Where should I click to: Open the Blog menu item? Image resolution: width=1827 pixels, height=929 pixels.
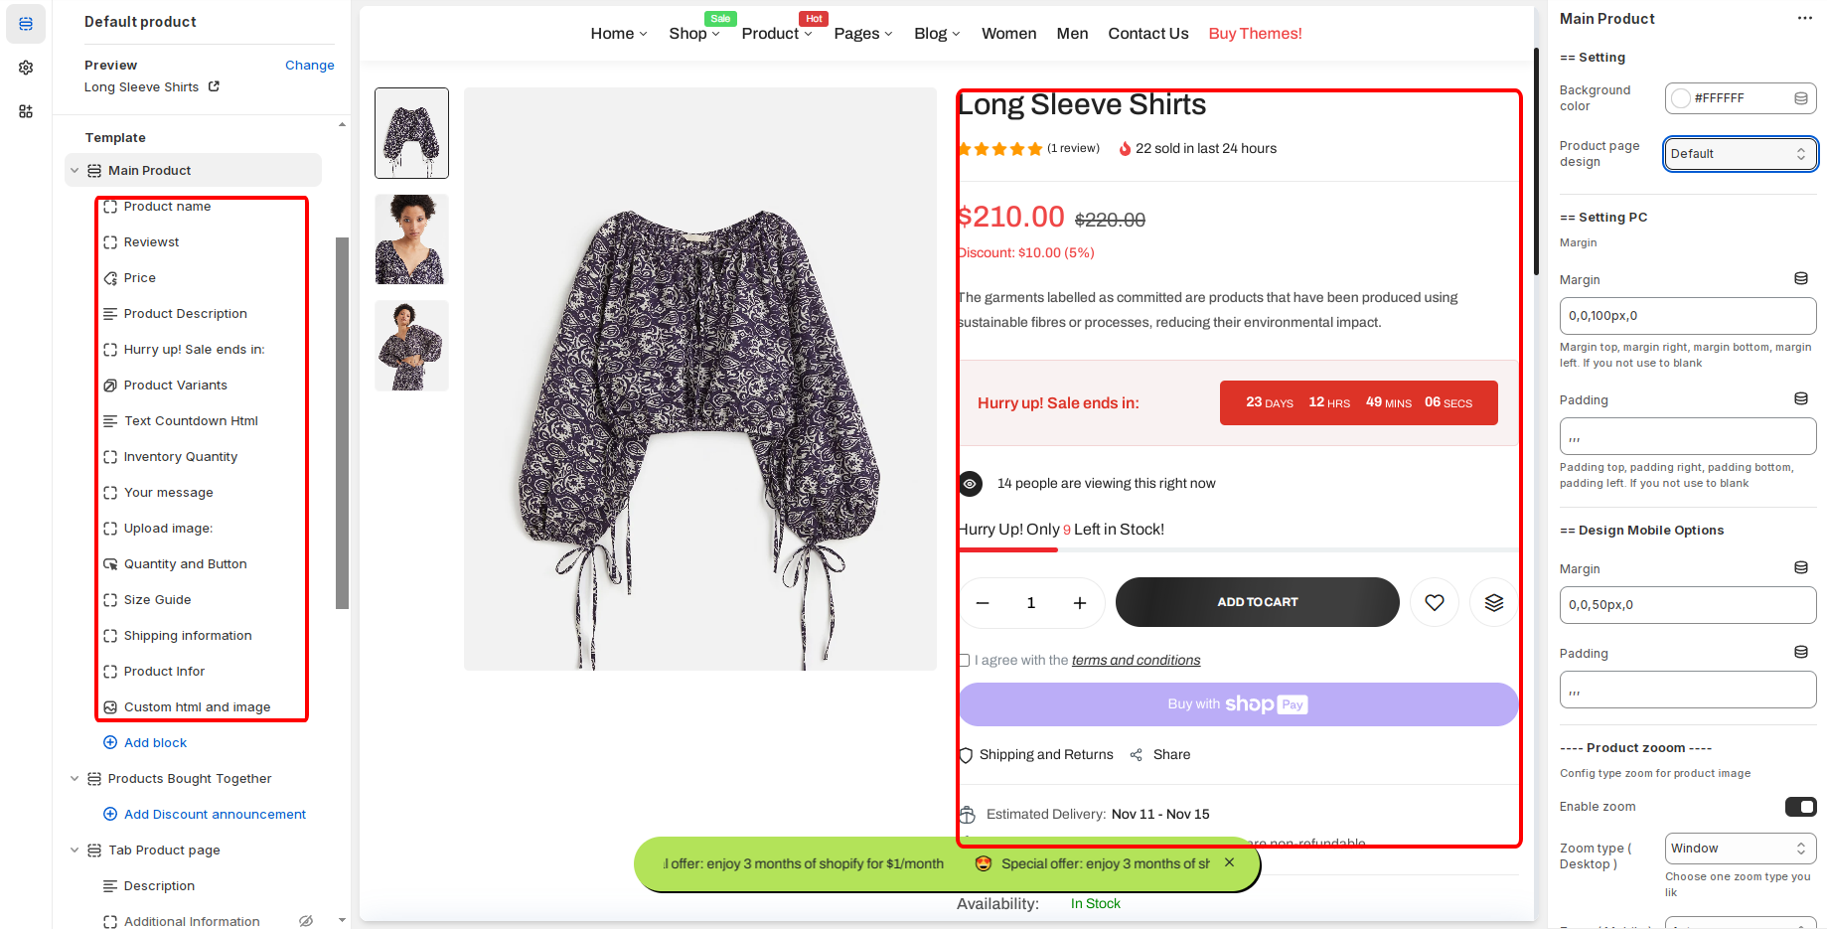pyautogui.click(x=936, y=34)
